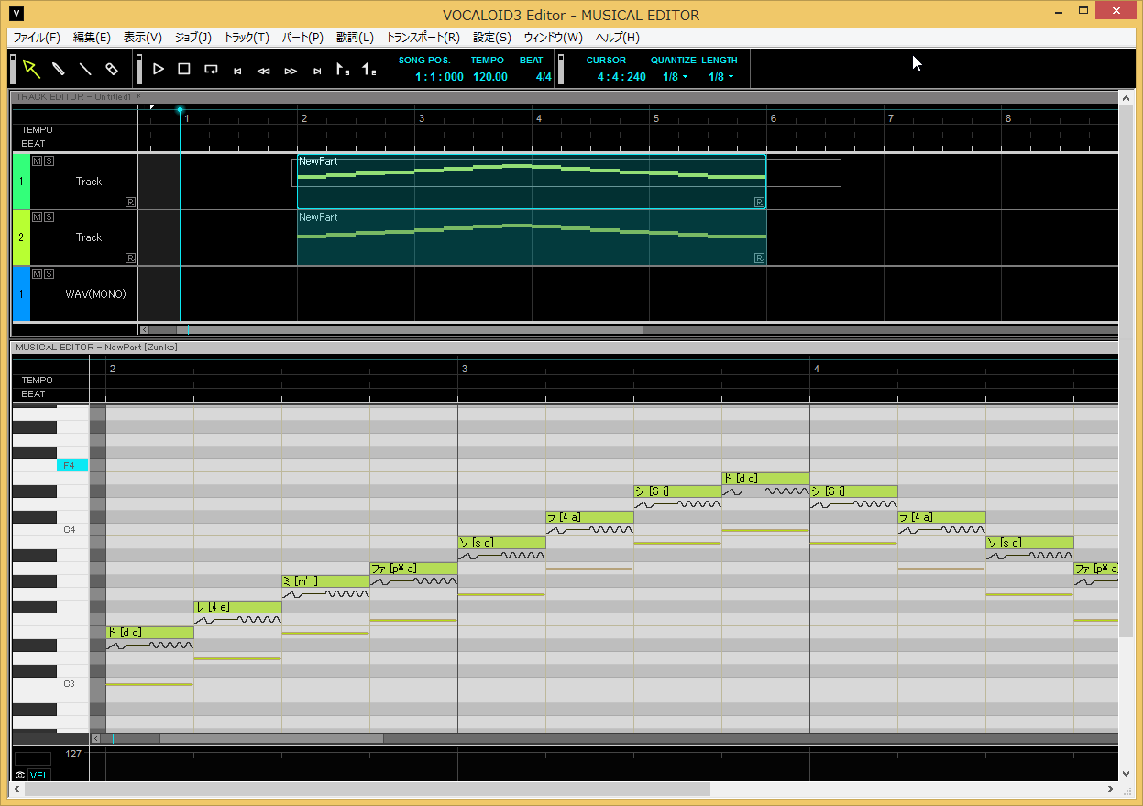Viewport: 1143px width, 806px height.
Task: Select the pencil tool
Action: 58,69
